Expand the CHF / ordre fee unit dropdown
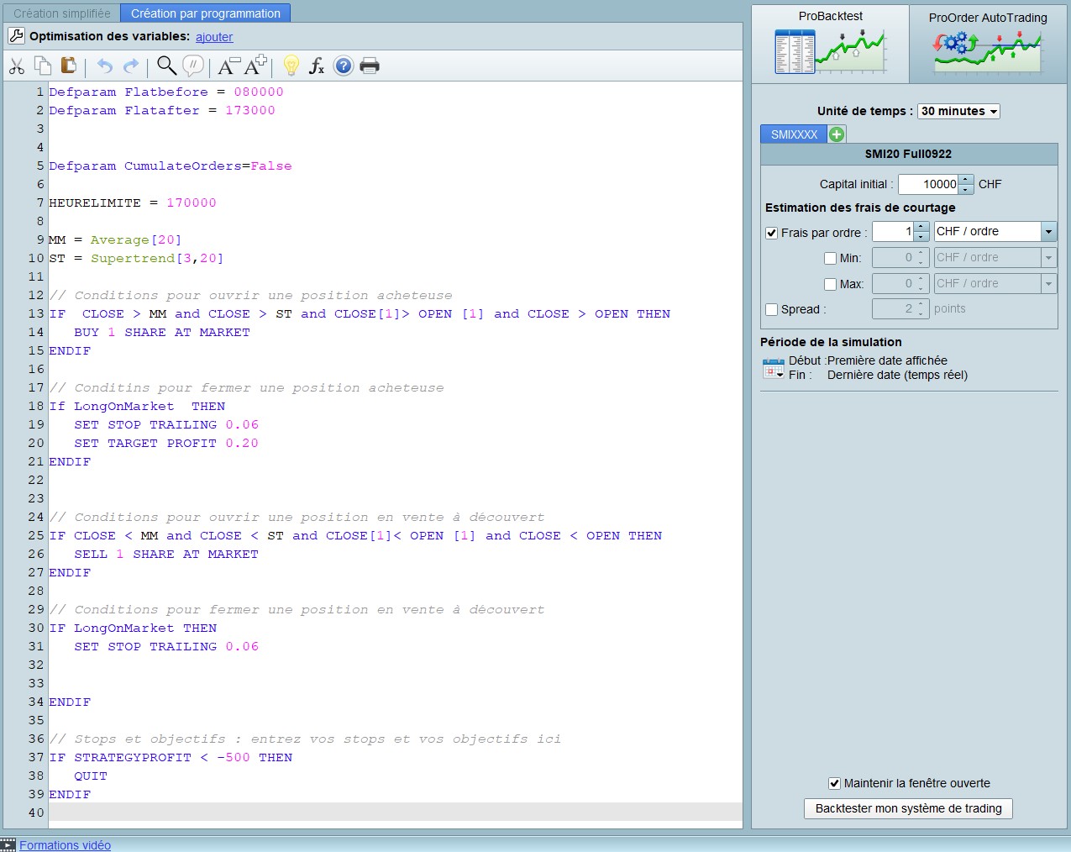1071x852 pixels. [x=1048, y=232]
